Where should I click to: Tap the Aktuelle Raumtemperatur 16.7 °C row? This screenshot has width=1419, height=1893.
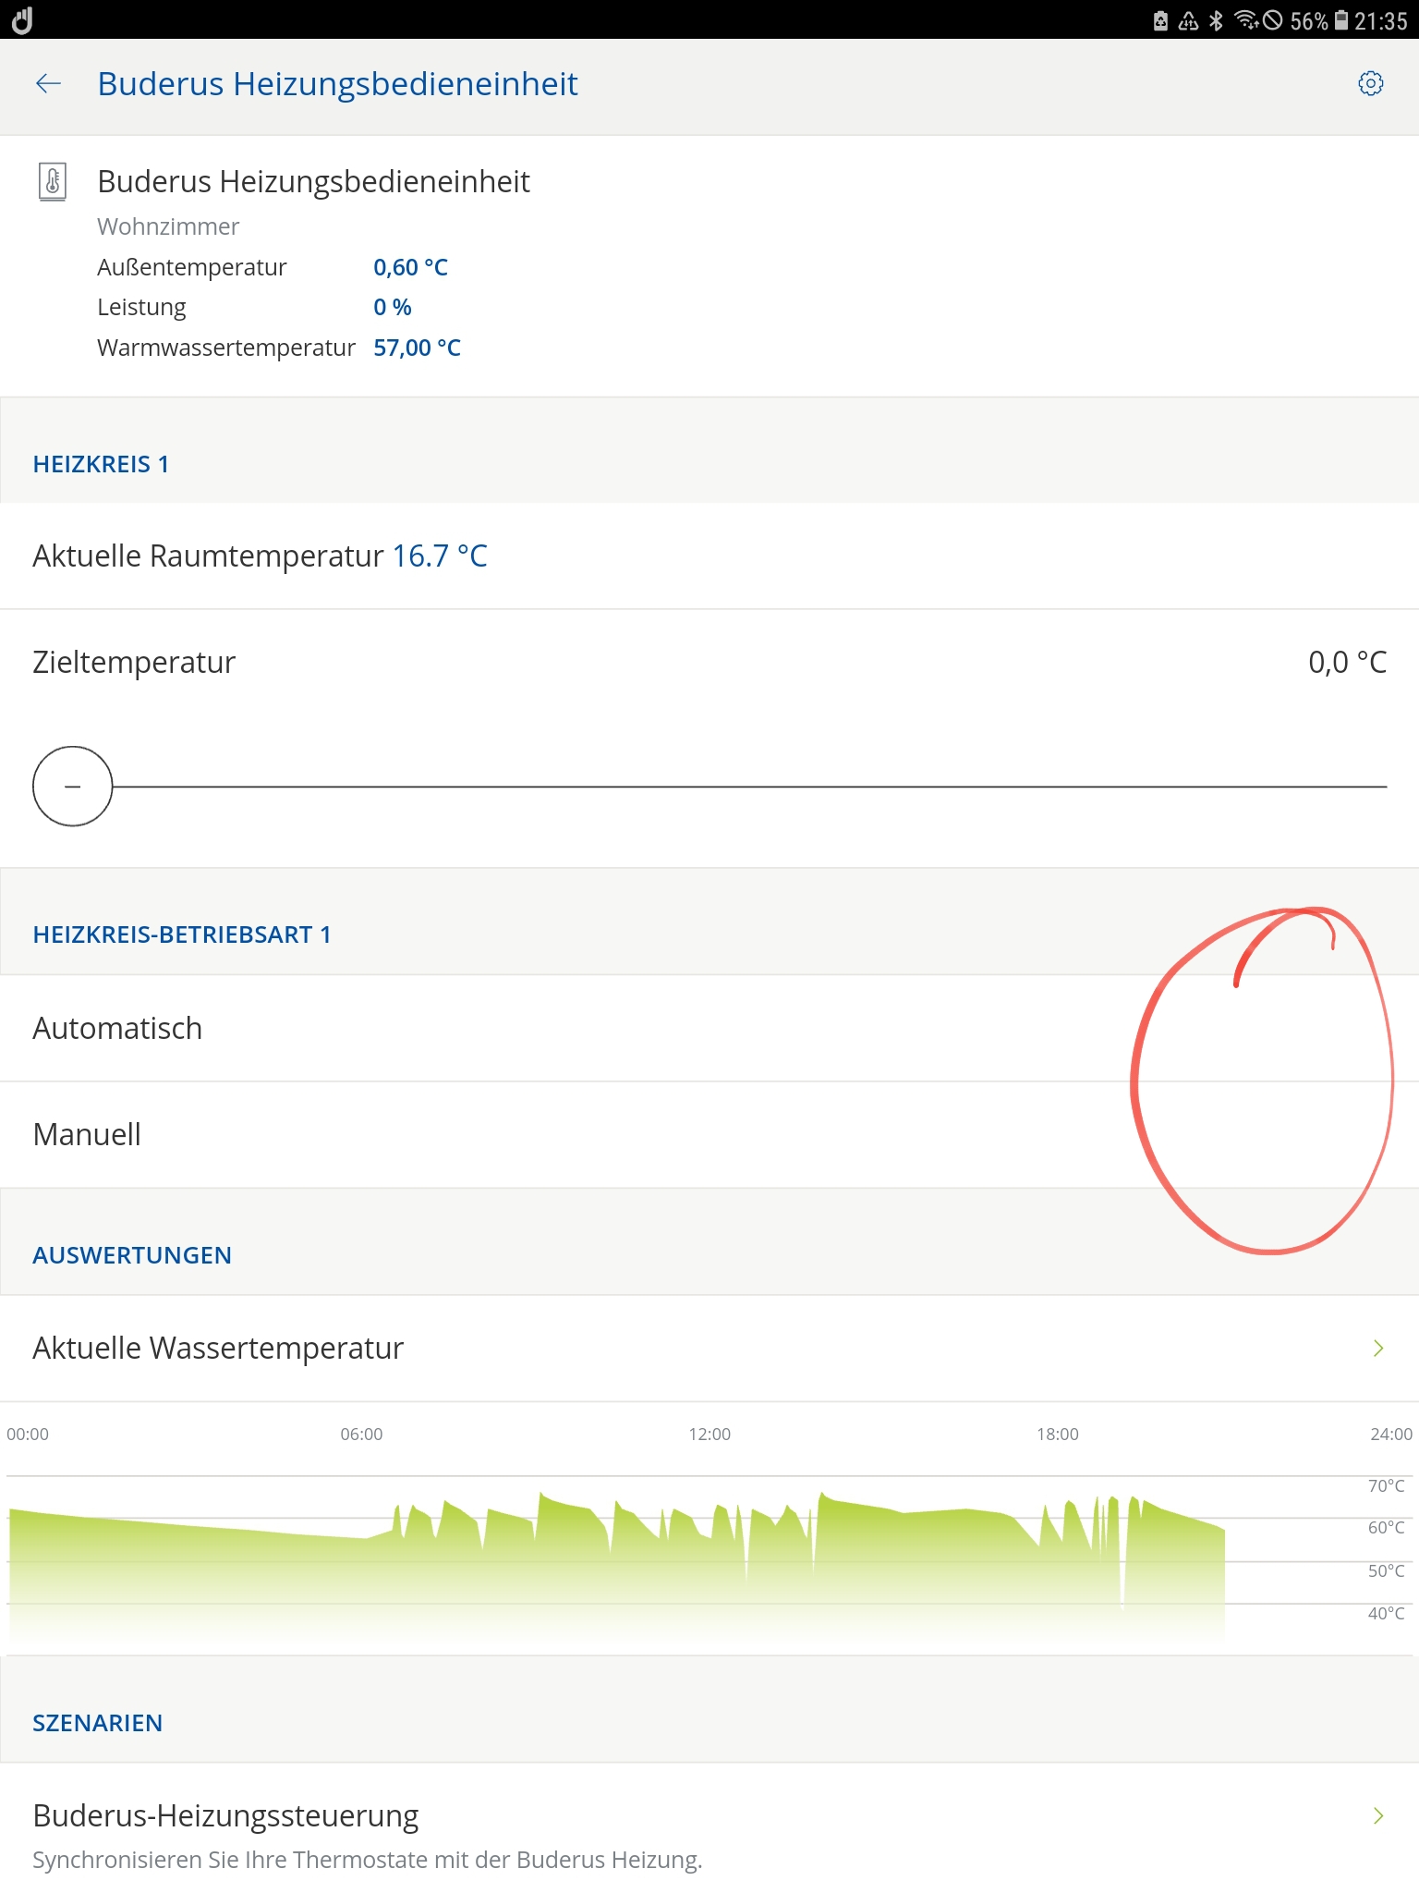[260, 556]
